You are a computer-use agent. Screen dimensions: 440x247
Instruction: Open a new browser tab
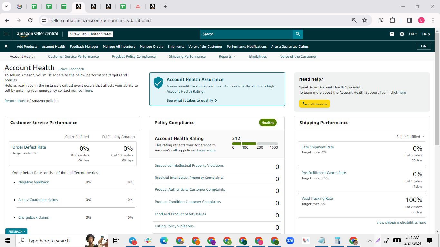pyautogui.click(x=166, y=6)
